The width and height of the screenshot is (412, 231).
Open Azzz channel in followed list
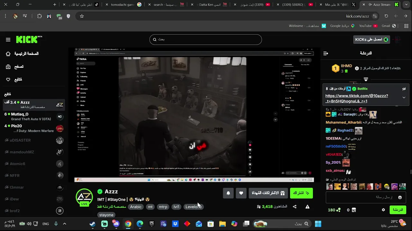[34, 105]
